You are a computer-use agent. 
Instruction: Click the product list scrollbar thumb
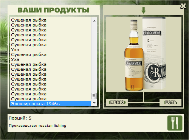pos(94,96)
